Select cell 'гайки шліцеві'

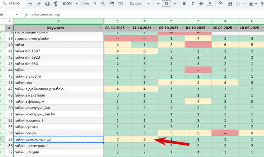click(58, 152)
